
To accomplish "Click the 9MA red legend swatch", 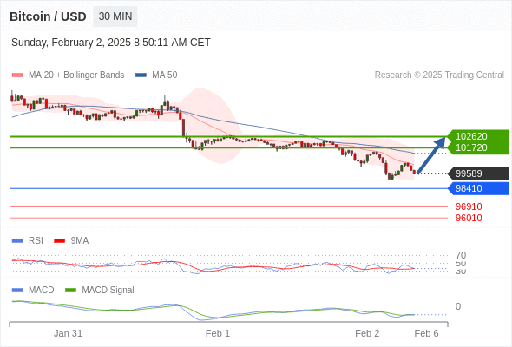I will tap(59, 241).
